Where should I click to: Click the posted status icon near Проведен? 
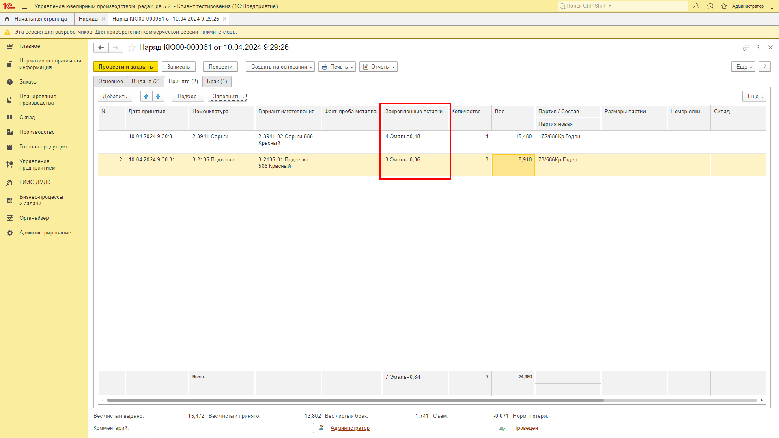click(x=501, y=428)
